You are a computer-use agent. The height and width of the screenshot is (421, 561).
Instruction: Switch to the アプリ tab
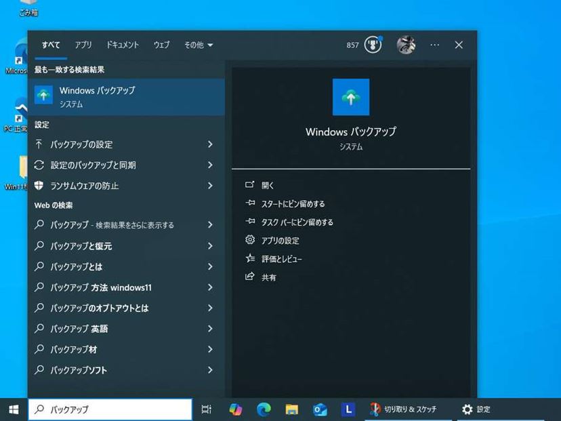click(x=83, y=45)
